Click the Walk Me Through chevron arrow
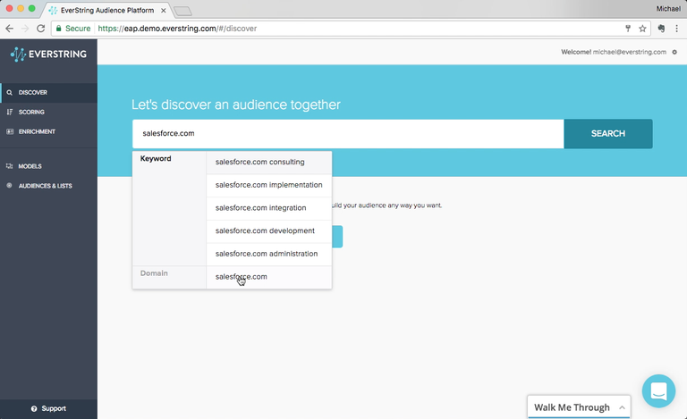This screenshot has height=419, width=687. click(622, 407)
